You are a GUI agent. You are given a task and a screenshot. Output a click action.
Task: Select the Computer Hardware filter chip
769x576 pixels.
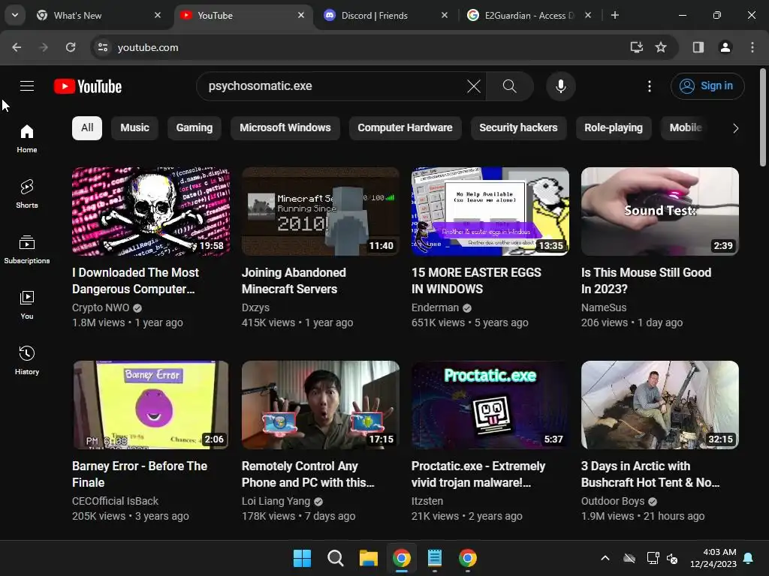pyautogui.click(x=405, y=127)
